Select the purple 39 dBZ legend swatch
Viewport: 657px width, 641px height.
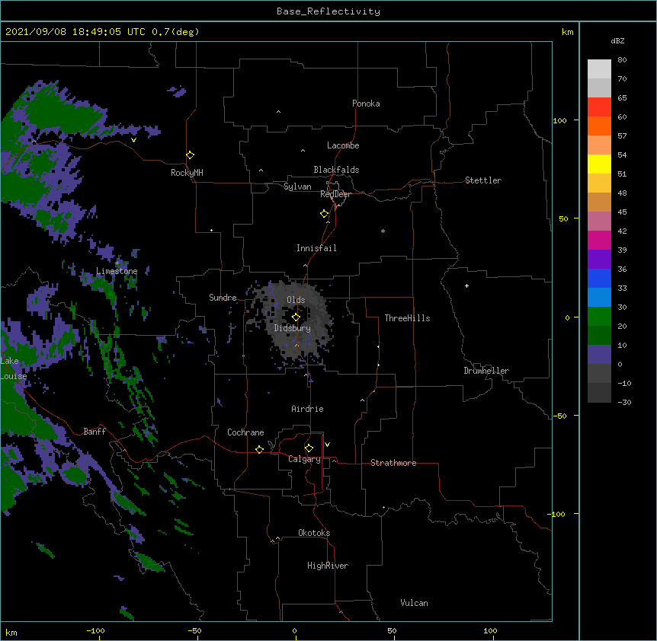(x=599, y=259)
